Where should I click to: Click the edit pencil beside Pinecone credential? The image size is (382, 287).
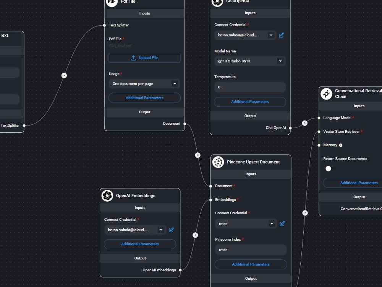tap(282, 223)
